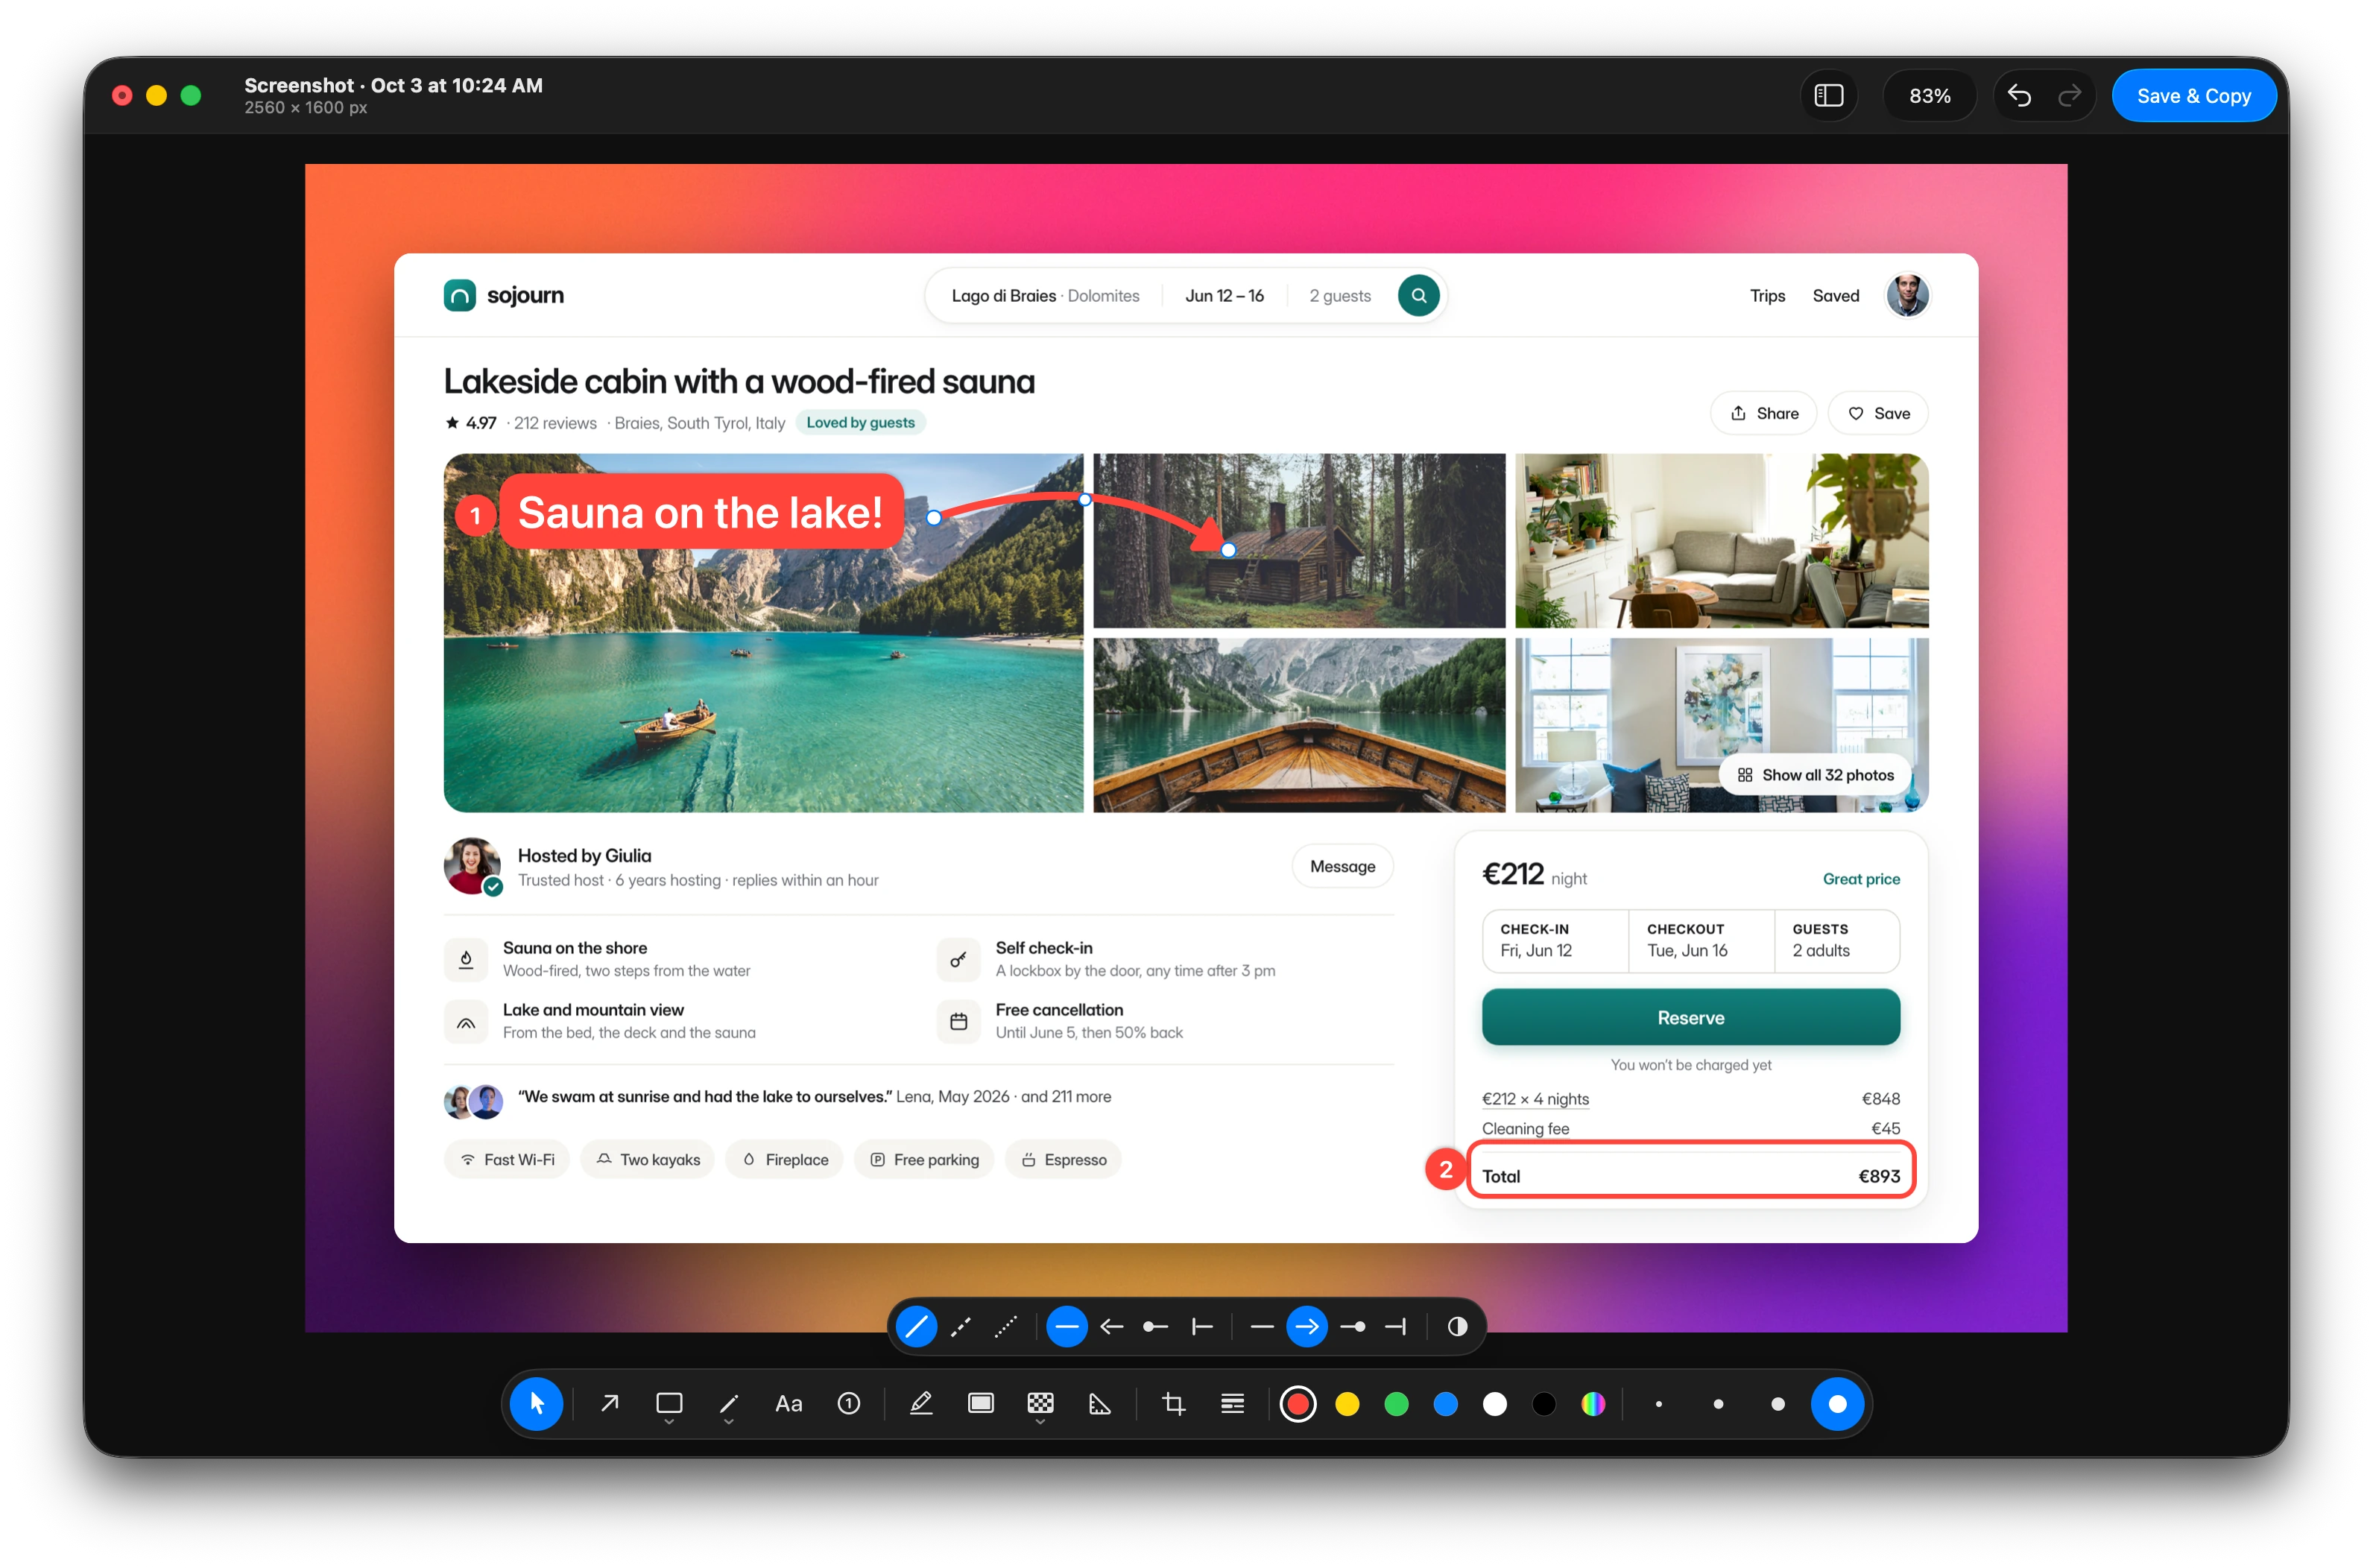Screen dimensions: 2373x1568
Task: Click the undo arrow in title bar
Action: [x=2019, y=96]
